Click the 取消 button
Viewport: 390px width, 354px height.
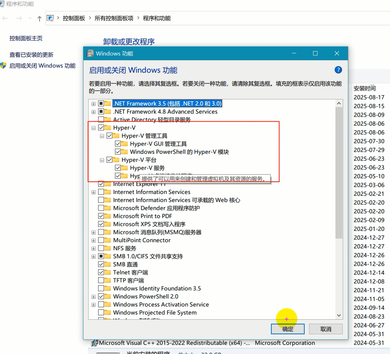coord(326,329)
